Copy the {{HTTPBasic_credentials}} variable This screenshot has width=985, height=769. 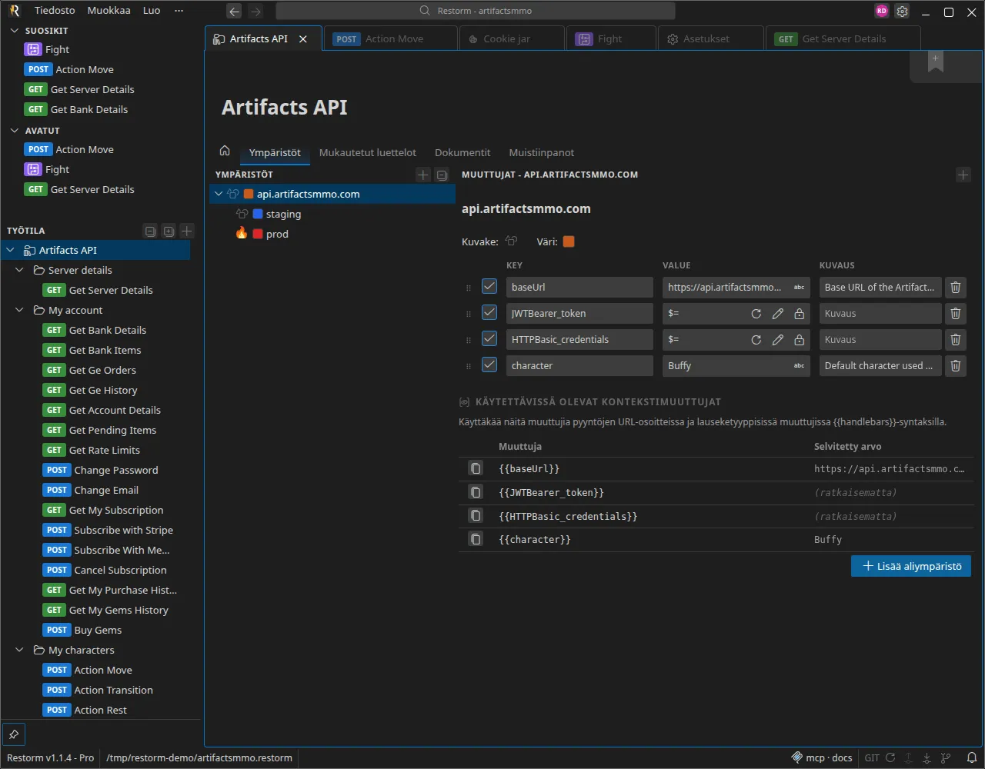coord(476,516)
